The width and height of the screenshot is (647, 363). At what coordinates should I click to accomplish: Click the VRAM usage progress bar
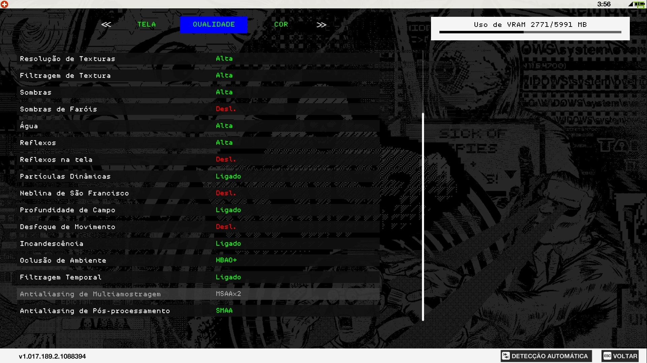[530, 32]
